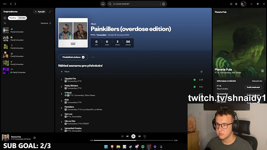This screenshot has width=267, height=150.
Task: Open the Nedávné sort dropdown
Action: (46, 23)
